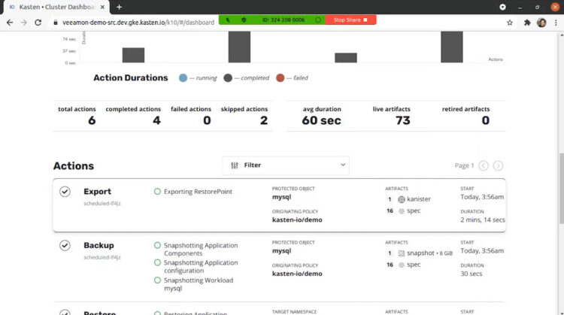Click the live artifacts count 73
The width and height of the screenshot is (564, 315).
pos(403,120)
